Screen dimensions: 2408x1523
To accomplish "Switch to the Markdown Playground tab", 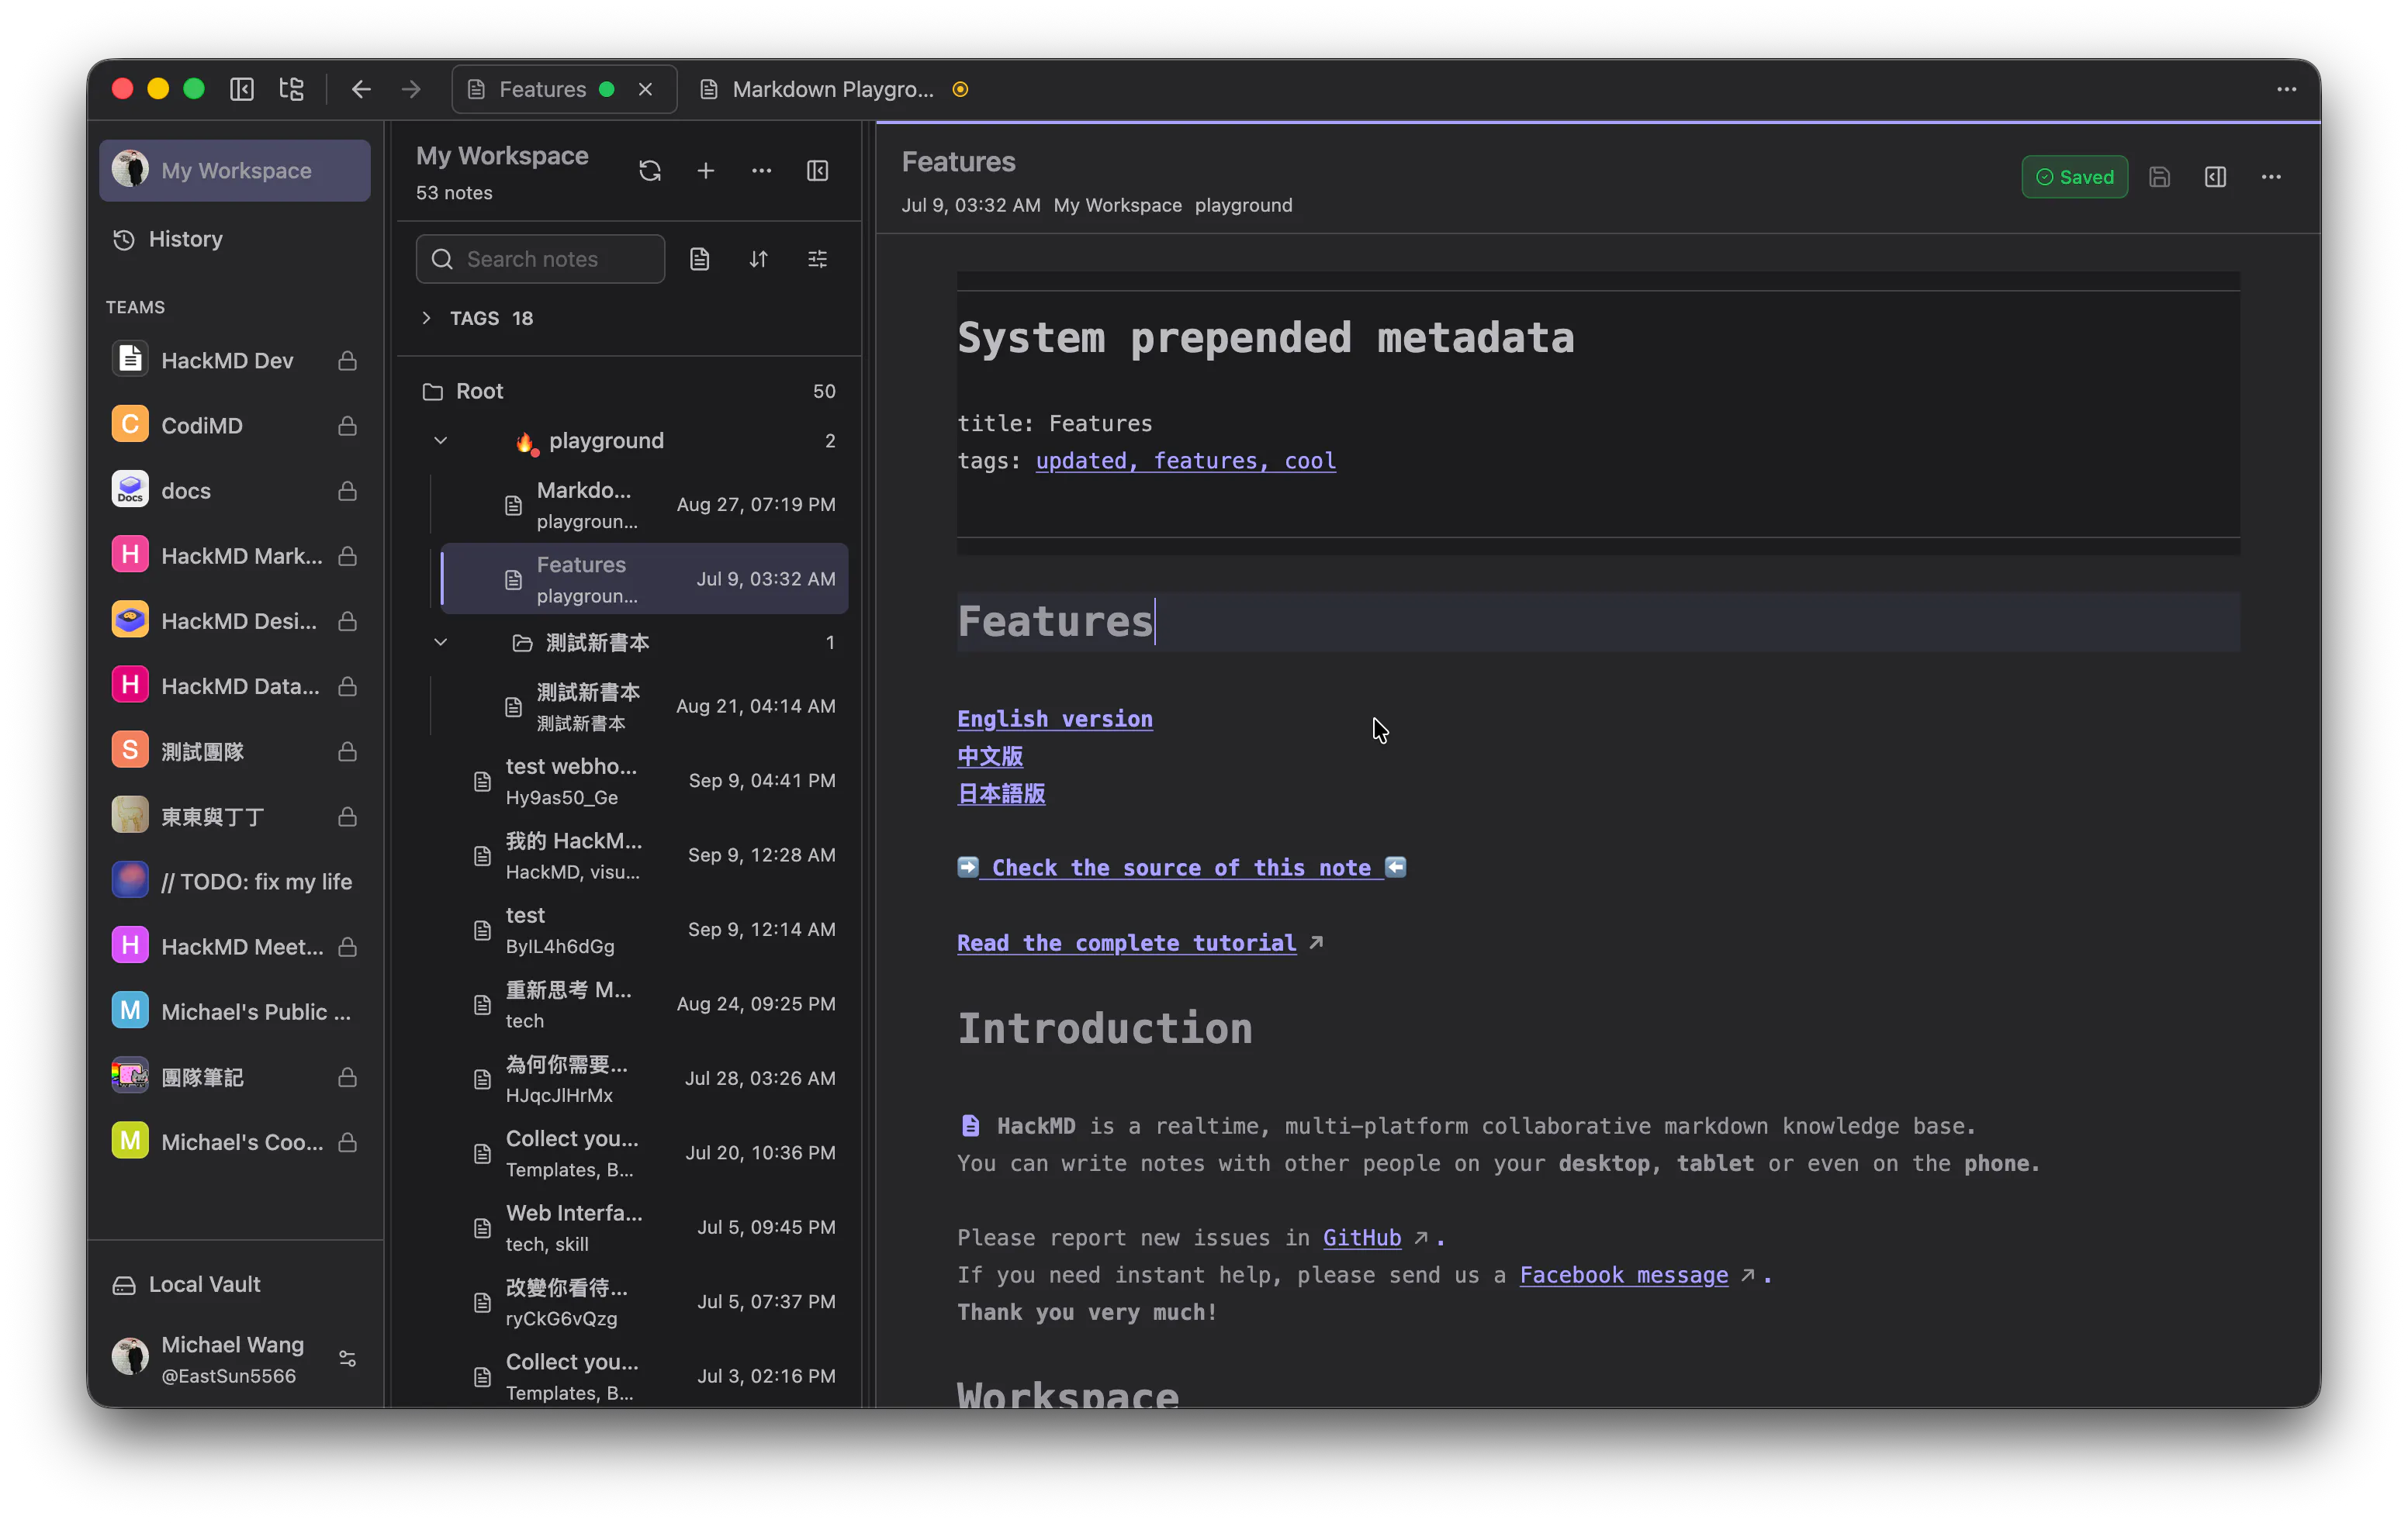I will [833, 89].
